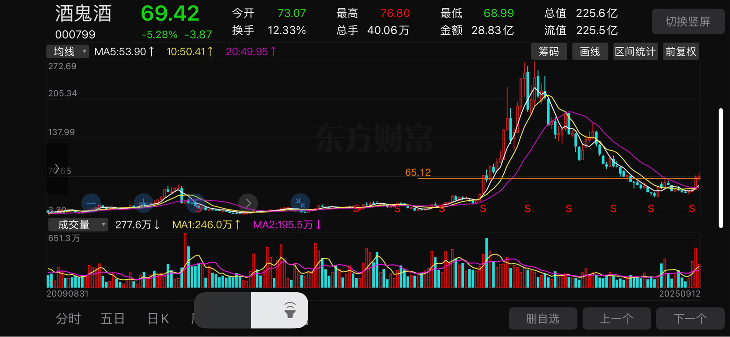Click the stock name 酒鬼酒
The image size is (730, 337).
[83, 14]
